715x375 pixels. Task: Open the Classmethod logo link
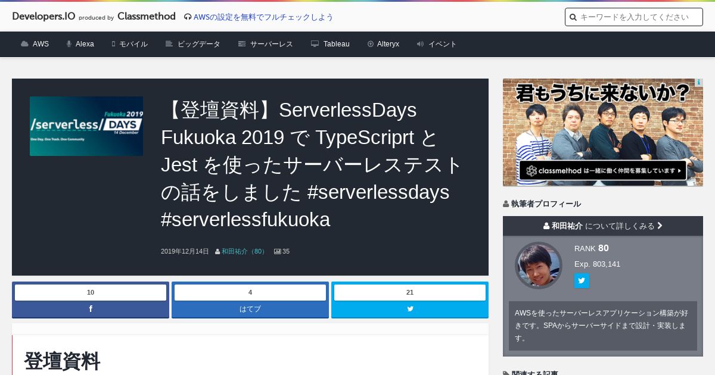tap(147, 17)
